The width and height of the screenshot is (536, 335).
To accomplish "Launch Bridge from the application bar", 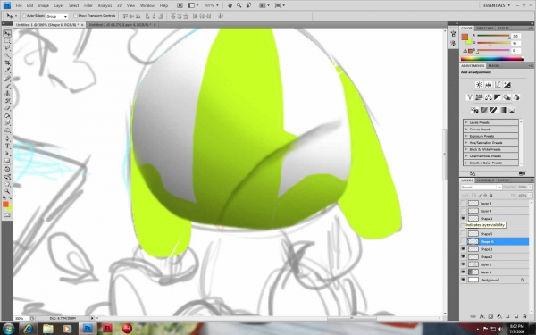I will 180,5.
